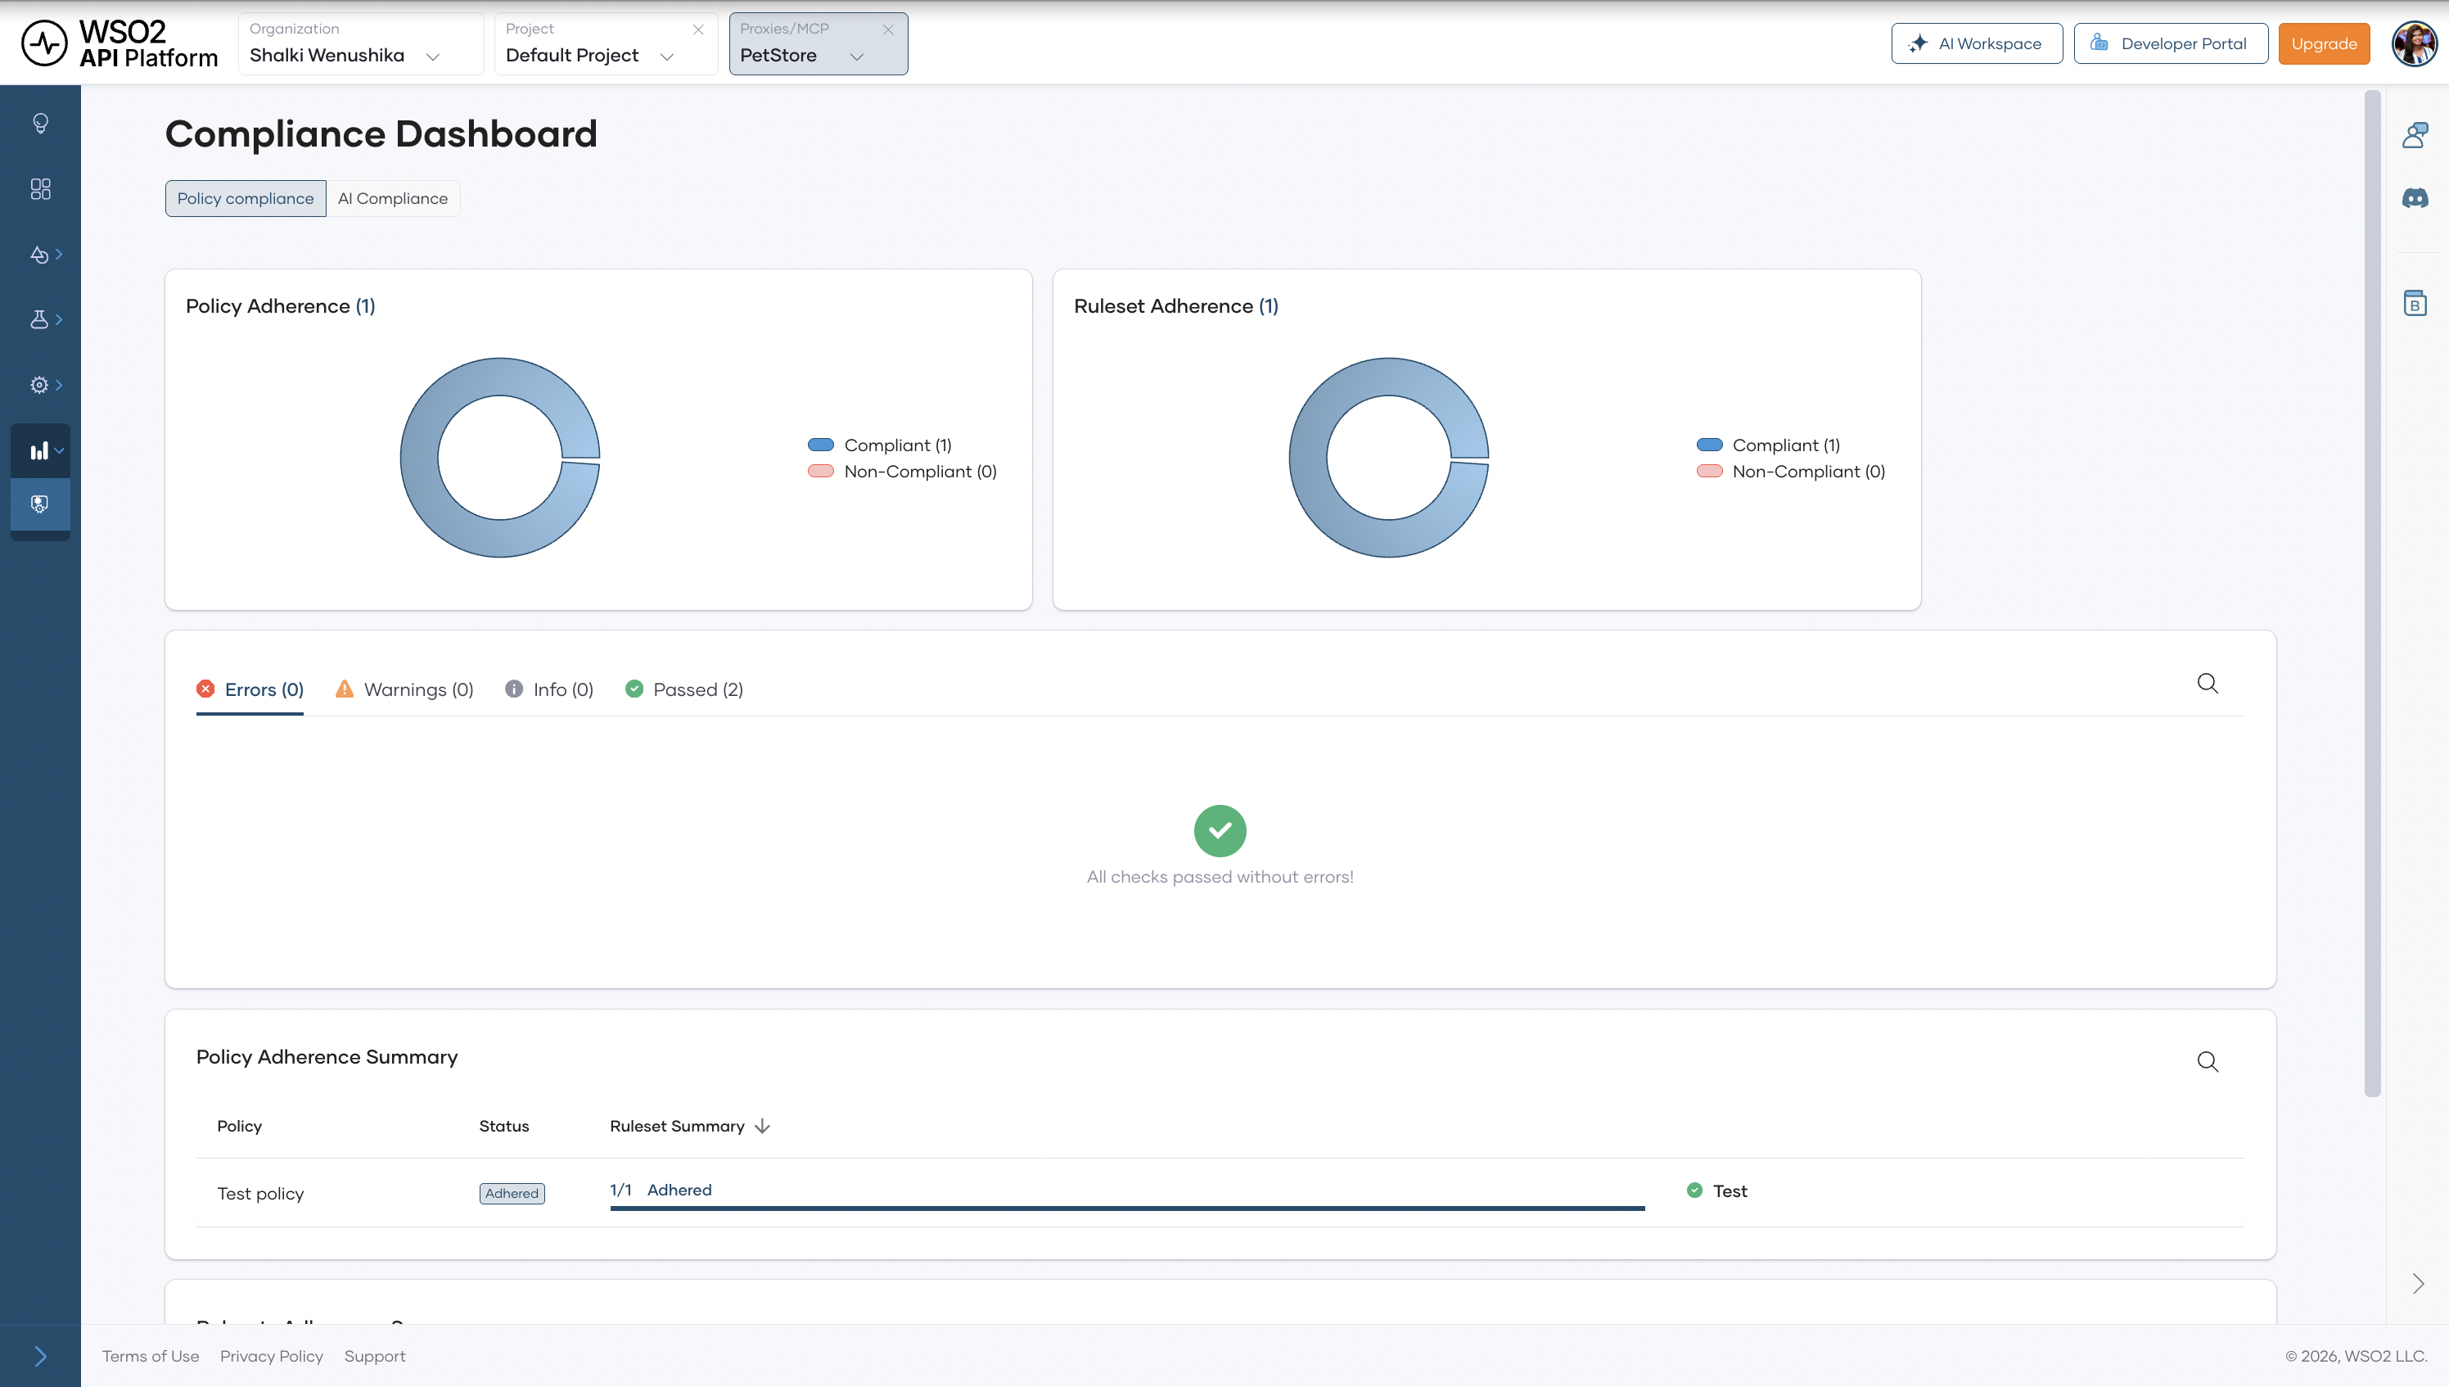Click the WSO2 API Platform logo
The height and width of the screenshot is (1387, 2449).
click(120, 44)
